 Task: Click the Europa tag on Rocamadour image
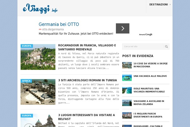[x=27, y=46]
